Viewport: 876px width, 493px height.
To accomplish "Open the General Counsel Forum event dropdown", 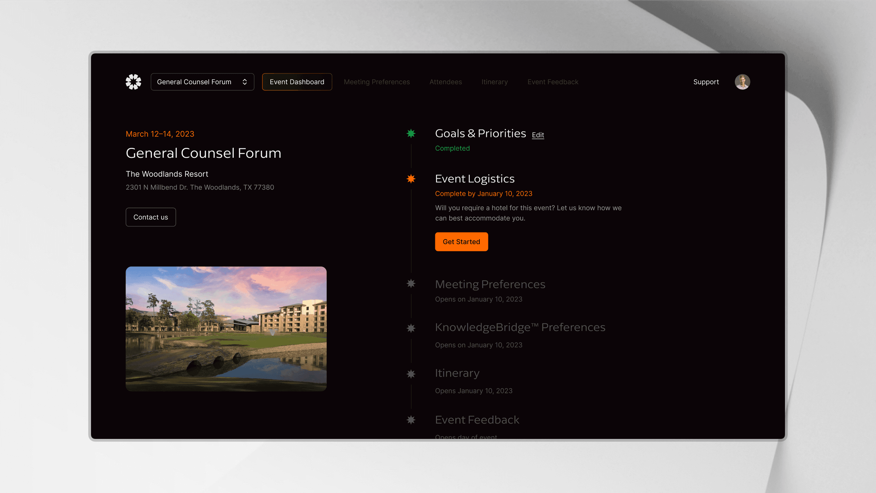I will pyautogui.click(x=202, y=82).
